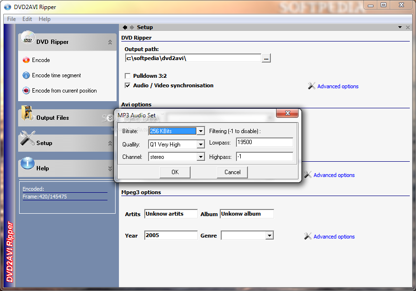Screen dimensions: 416x291
Task: Select Encode from current position
Action: pos(64,91)
